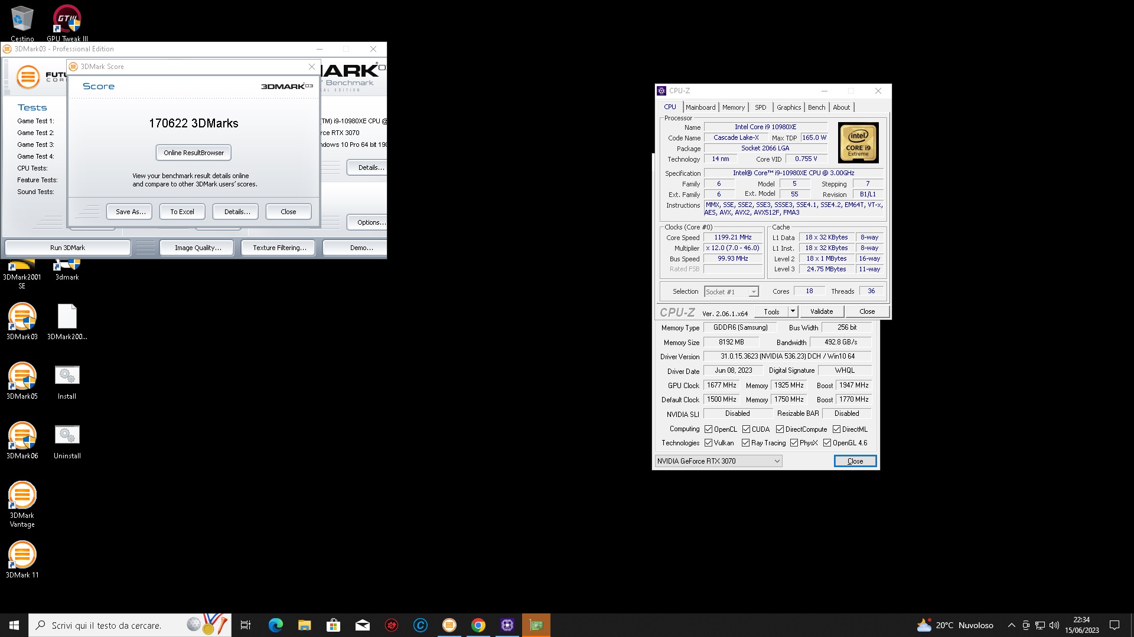Click Save As in the Score dialog
1134x637 pixels.
coord(131,212)
